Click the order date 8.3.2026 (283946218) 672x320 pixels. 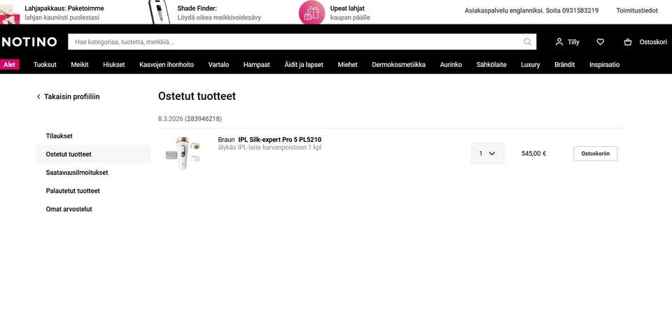tap(190, 119)
